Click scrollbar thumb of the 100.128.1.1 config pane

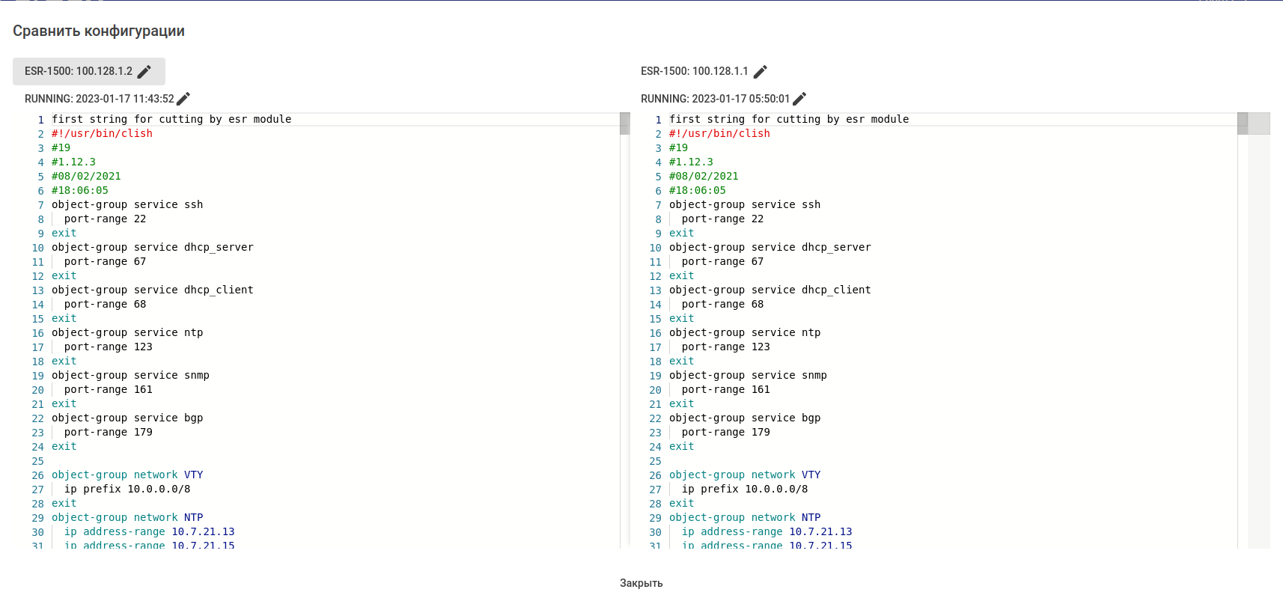point(1243,123)
